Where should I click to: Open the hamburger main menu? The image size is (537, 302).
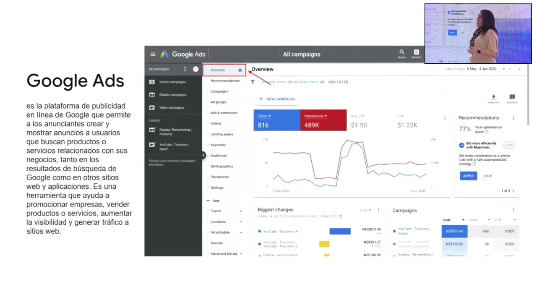pos(153,54)
